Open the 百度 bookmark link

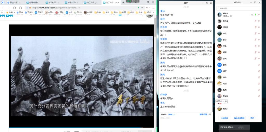click(x=20, y=12)
